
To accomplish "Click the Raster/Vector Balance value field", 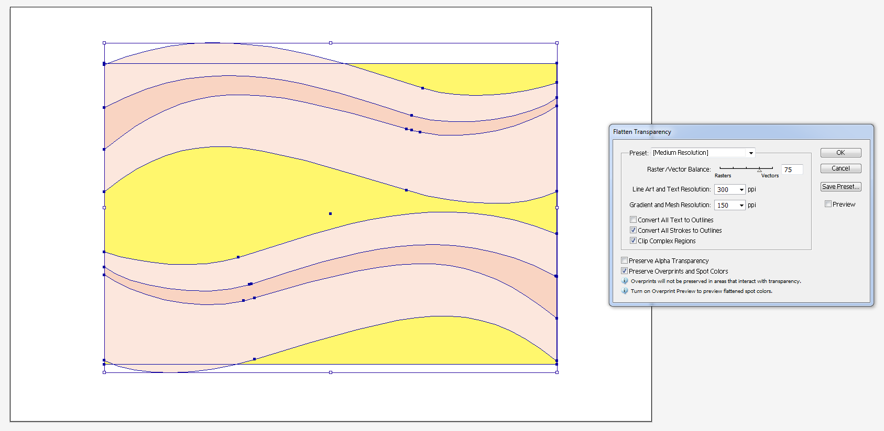I will 792,169.
